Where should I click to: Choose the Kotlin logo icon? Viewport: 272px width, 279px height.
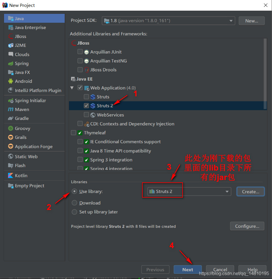pyautogui.click(x=11, y=175)
